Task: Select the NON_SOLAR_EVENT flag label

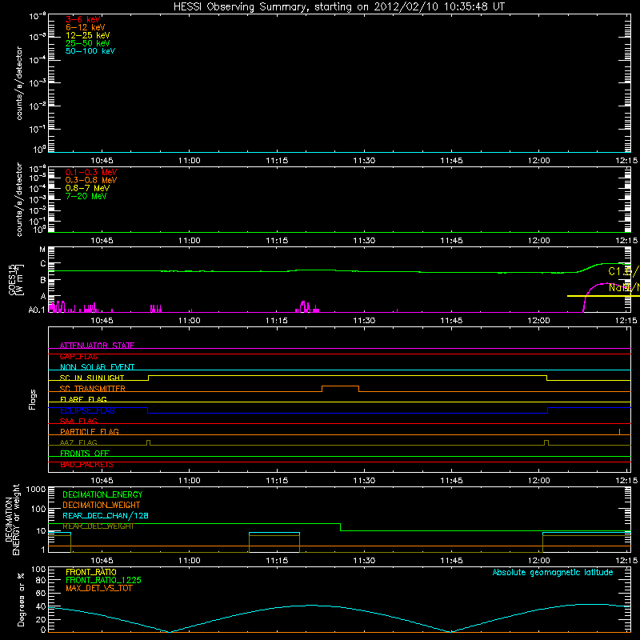Action: click(97, 367)
